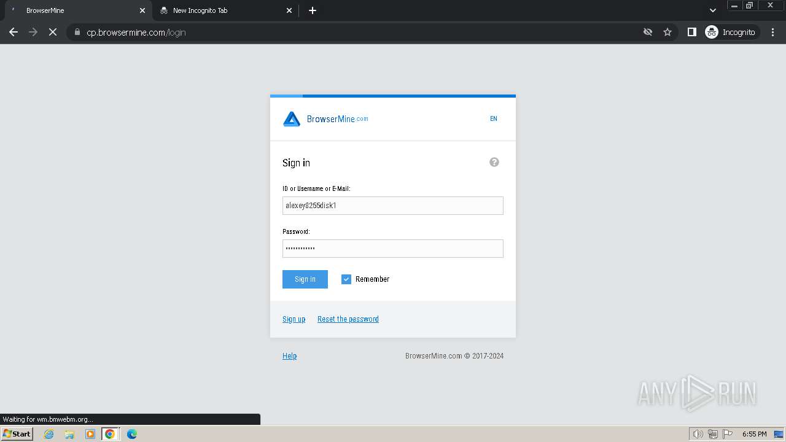The image size is (786, 442).
Task: Focus the Password field
Action: coord(393,249)
